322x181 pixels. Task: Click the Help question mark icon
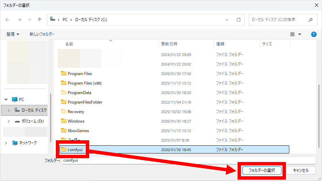tap(314, 34)
